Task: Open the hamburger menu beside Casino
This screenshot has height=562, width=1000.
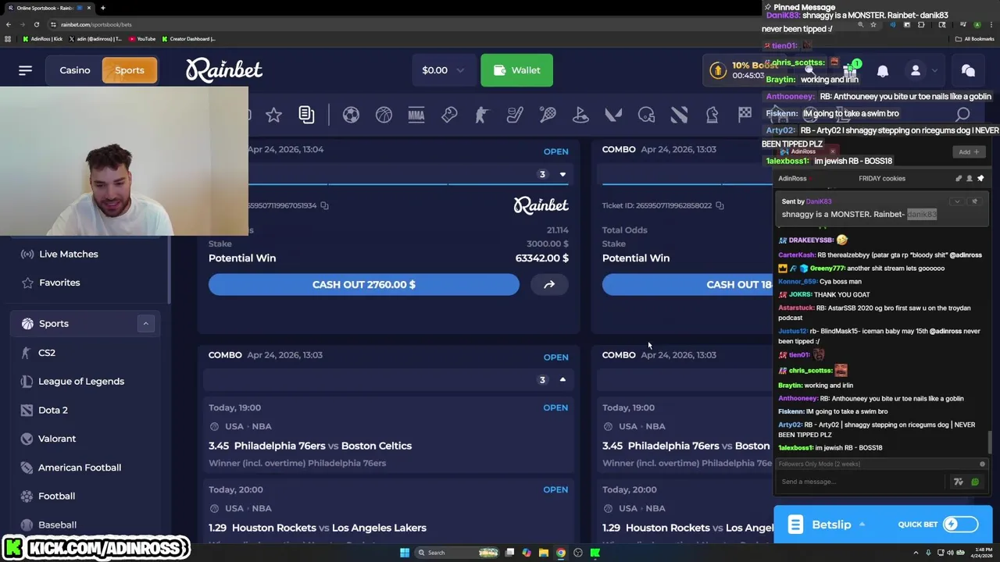Action: [x=25, y=70]
